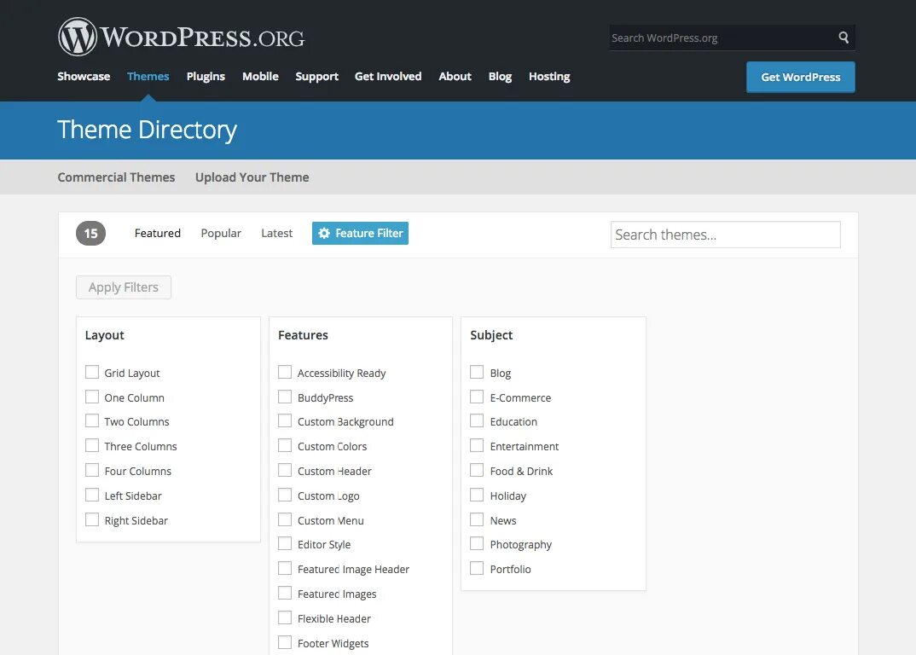Check Food & Drink subject

(477, 471)
